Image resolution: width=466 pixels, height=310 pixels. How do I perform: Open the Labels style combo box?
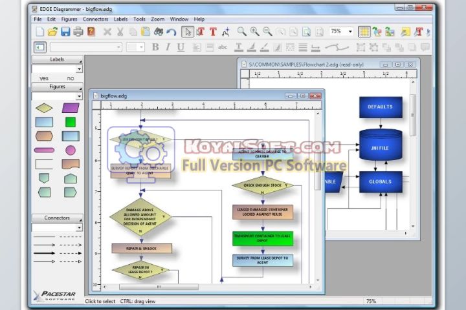click(x=57, y=69)
